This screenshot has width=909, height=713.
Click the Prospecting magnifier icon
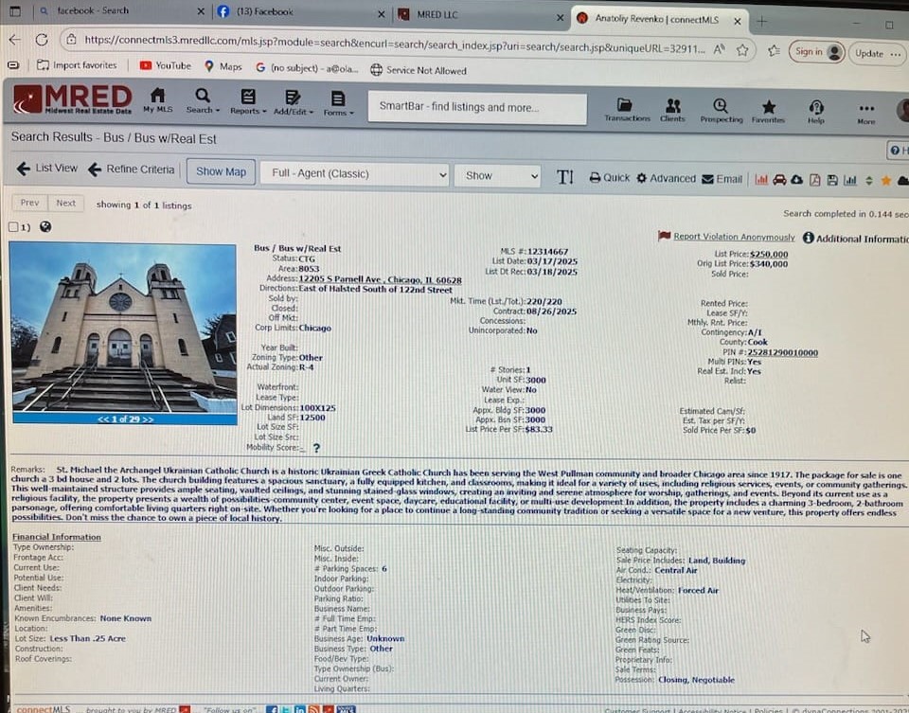[x=721, y=107]
